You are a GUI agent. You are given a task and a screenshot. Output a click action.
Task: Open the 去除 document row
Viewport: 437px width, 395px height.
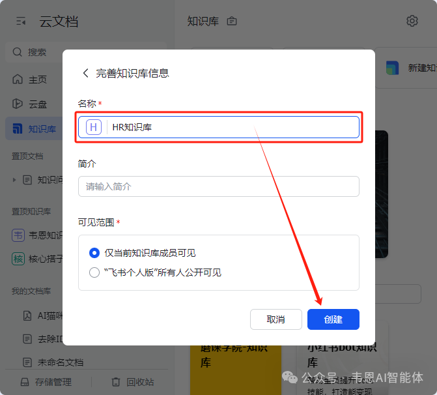click(42, 339)
